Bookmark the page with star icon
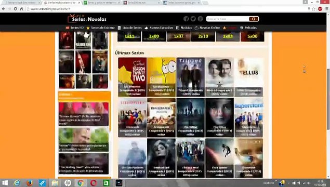Viewport: 330px width, 187px height. click(313, 9)
